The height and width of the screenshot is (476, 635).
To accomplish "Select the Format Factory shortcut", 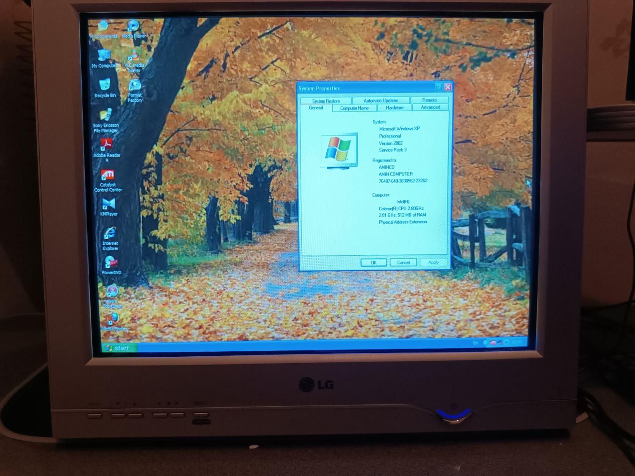I will click(x=135, y=91).
